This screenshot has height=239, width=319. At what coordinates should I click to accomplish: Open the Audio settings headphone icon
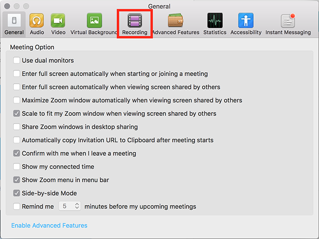(x=36, y=21)
